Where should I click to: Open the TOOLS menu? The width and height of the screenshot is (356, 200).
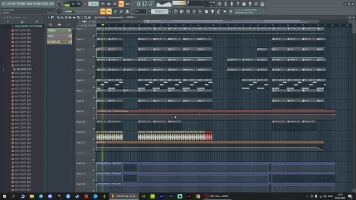[x=45, y=4]
